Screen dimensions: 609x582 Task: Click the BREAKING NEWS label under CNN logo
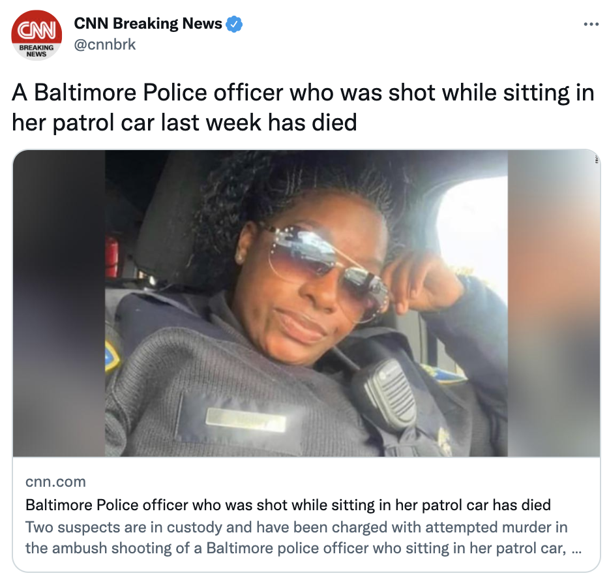pyautogui.click(x=37, y=51)
